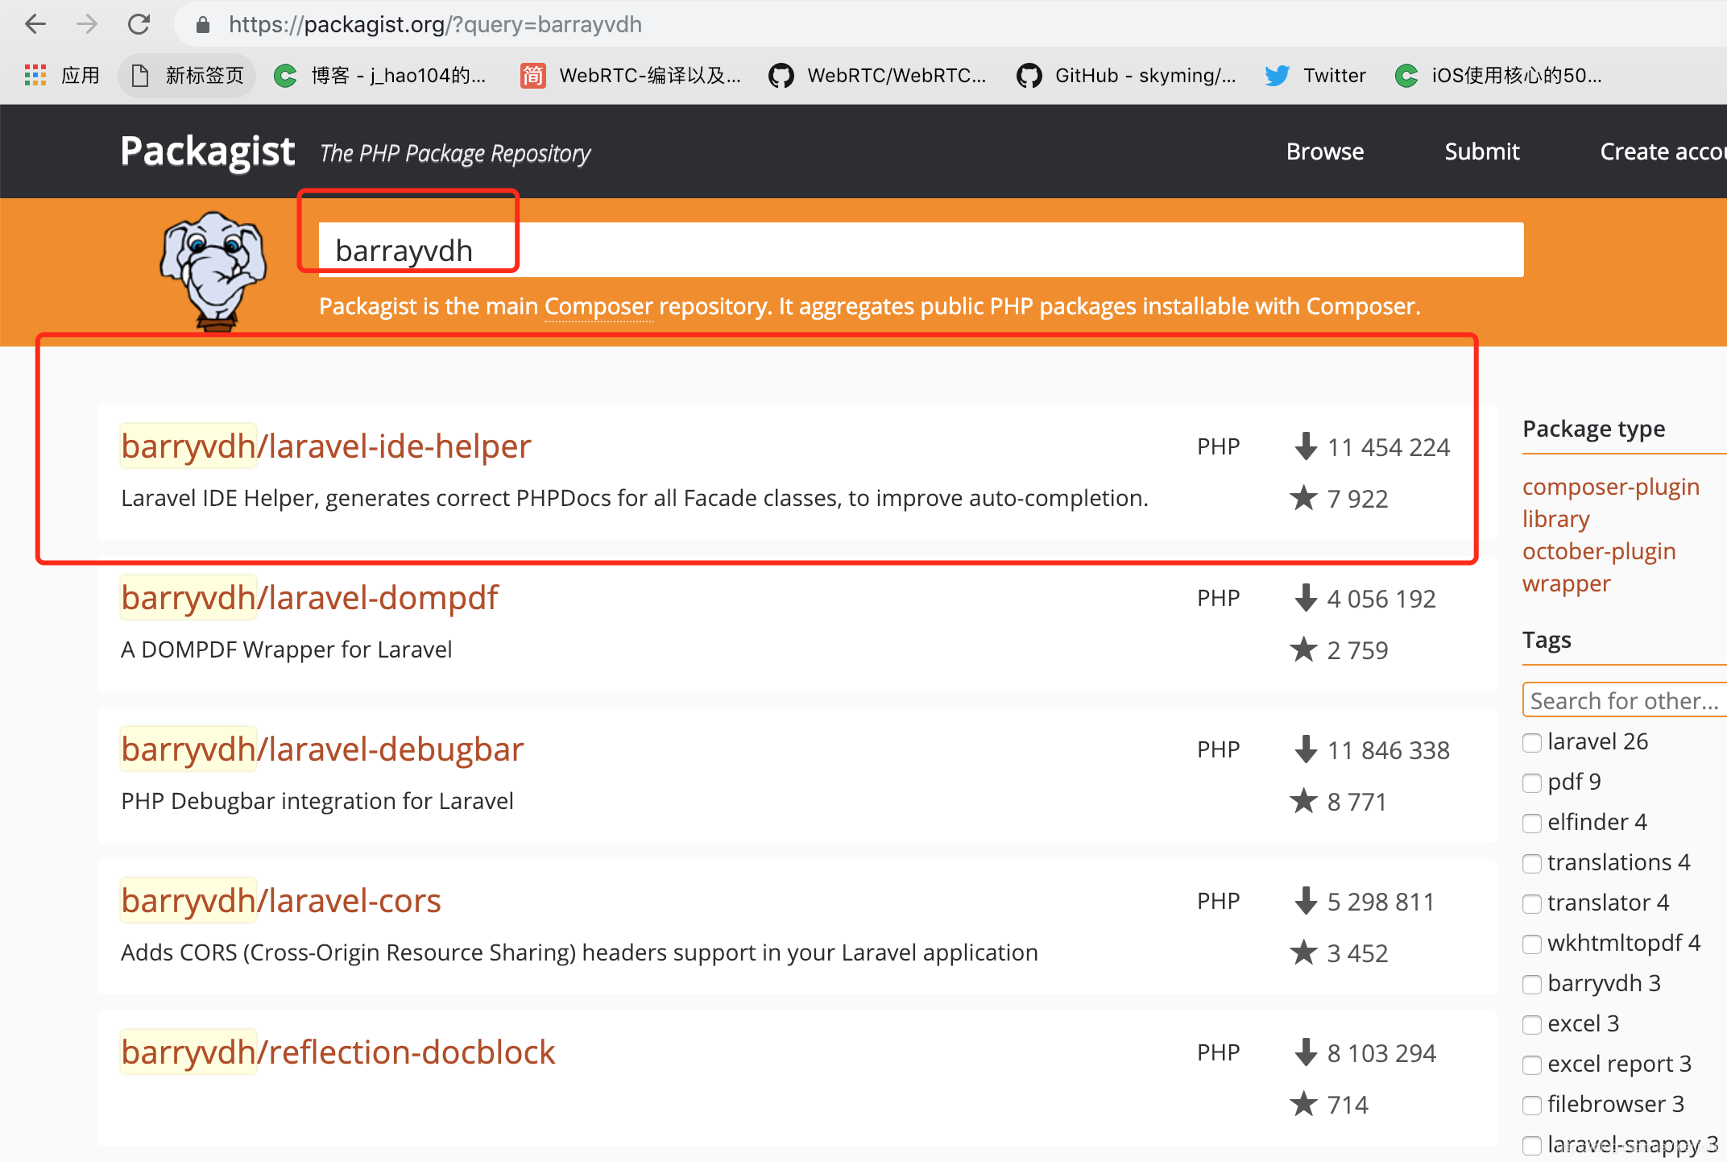Check the laravel 26 tag filter
Image resolution: width=1727 pixels, height=1162 pixels.
point(1532,742)
